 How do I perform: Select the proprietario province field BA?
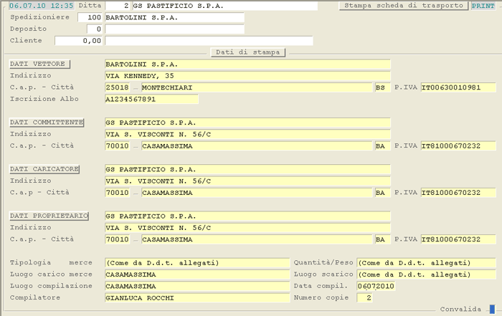tap(382, 239)
